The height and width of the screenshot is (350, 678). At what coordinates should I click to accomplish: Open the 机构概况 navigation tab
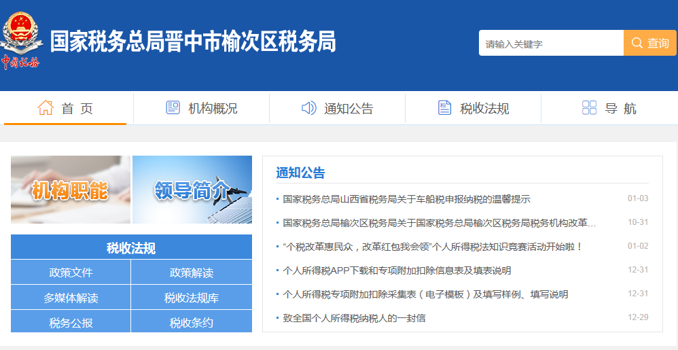click(x=213, y=109)
